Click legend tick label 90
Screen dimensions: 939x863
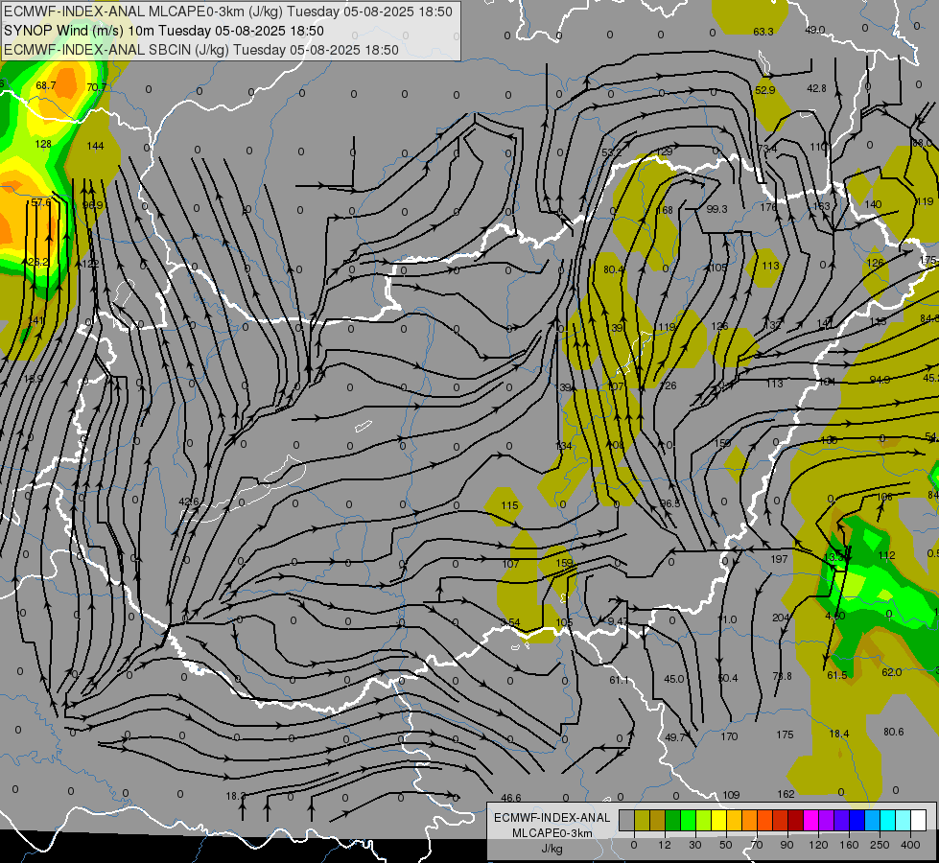786,845
